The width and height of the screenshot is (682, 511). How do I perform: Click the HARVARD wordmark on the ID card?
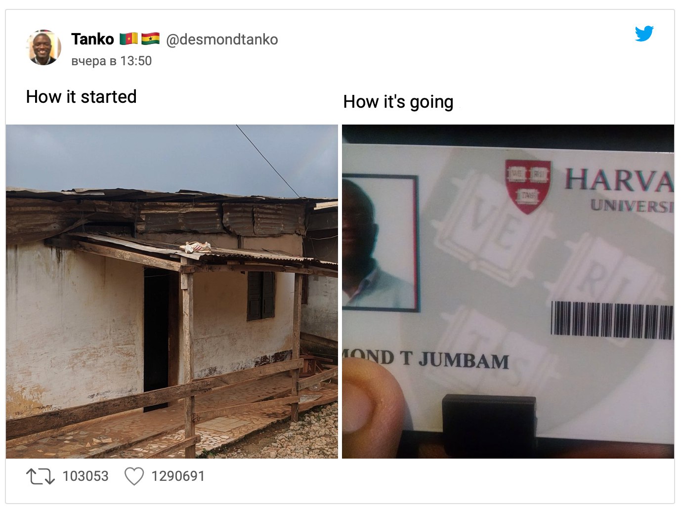click(x=619, y=179)
